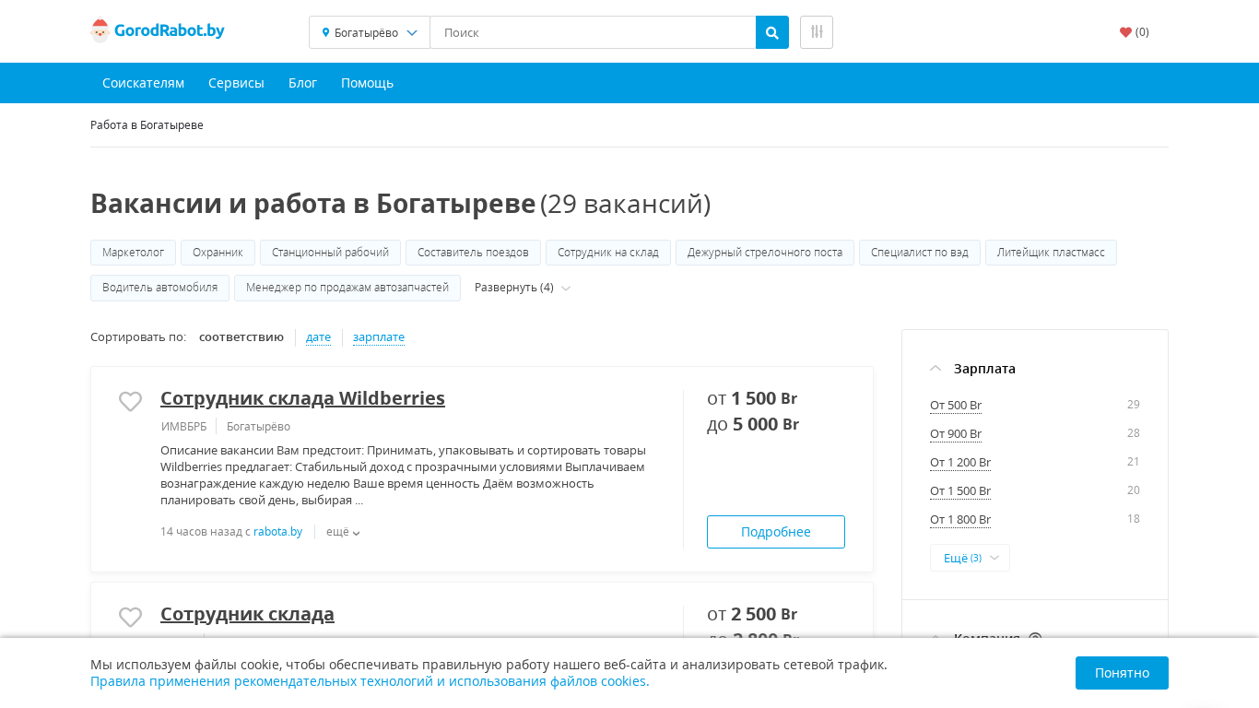1259x708 pixels.
Task: Open the Сервисы menu
Action: pos(236,83)
